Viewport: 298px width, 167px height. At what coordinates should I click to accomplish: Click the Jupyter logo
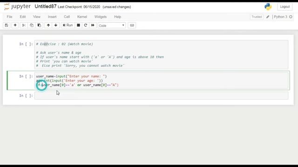pyautogui.click(x=17, y=6)
